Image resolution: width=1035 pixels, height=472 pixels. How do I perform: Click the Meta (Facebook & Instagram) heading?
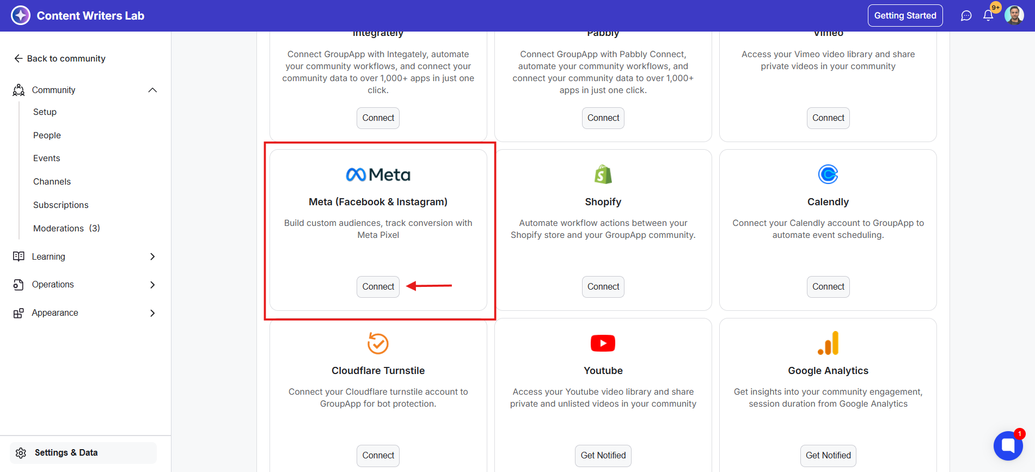pos(378,202)
